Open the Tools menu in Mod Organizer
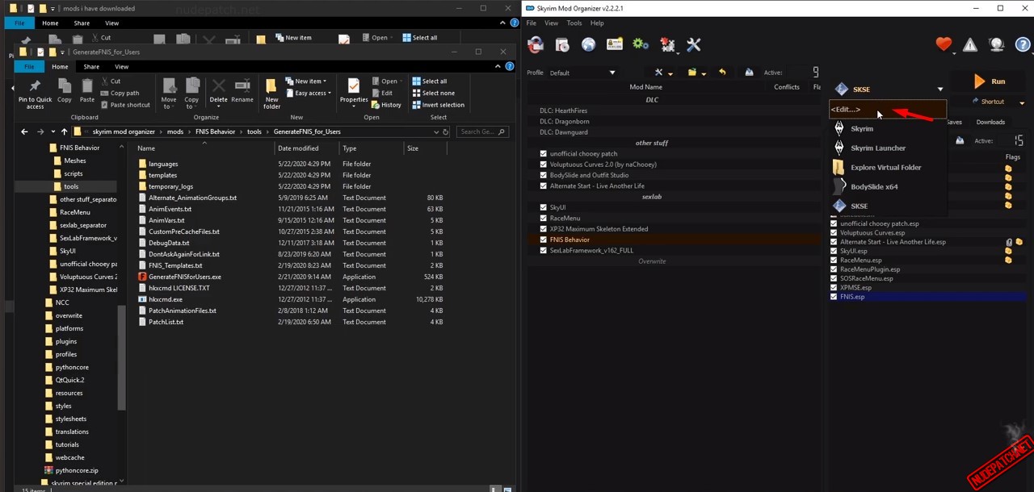The image size is (1034, 492). (x=574, y=23)
